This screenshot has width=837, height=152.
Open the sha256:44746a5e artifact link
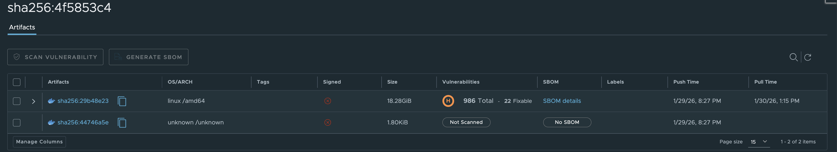tap(83, 123)
